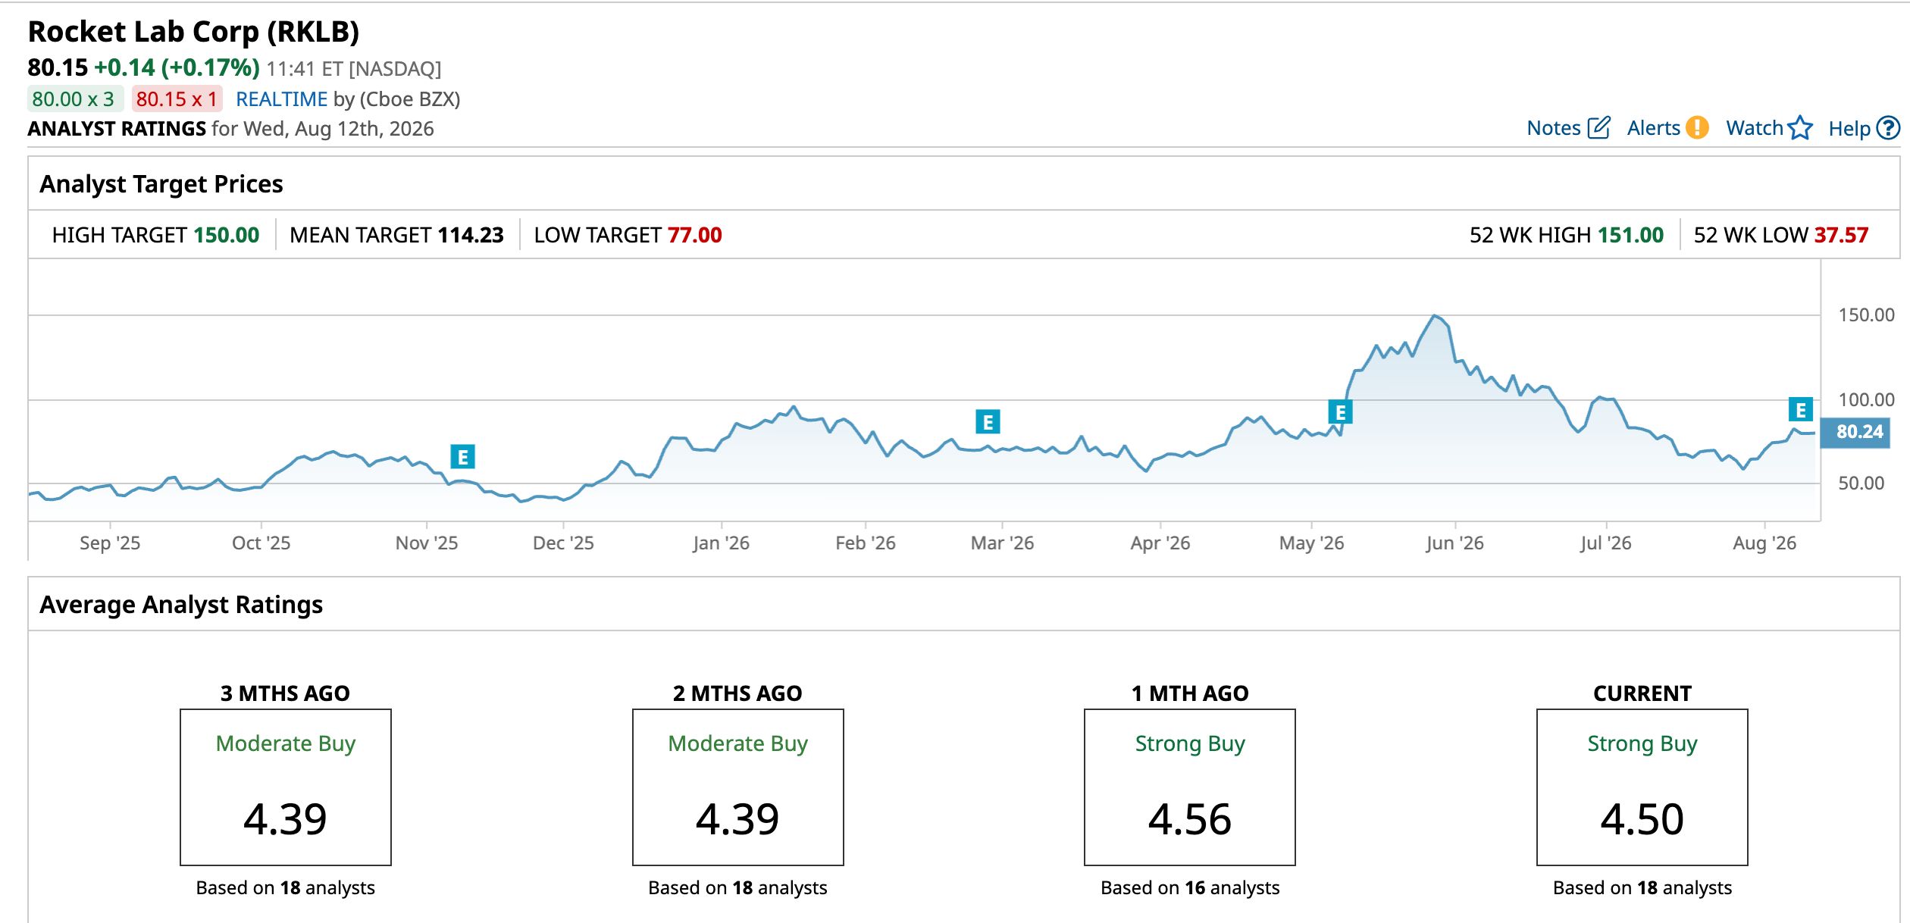Open the Notes edit icon
This screenshot has height=923, width=1910.
(1598, 127)
